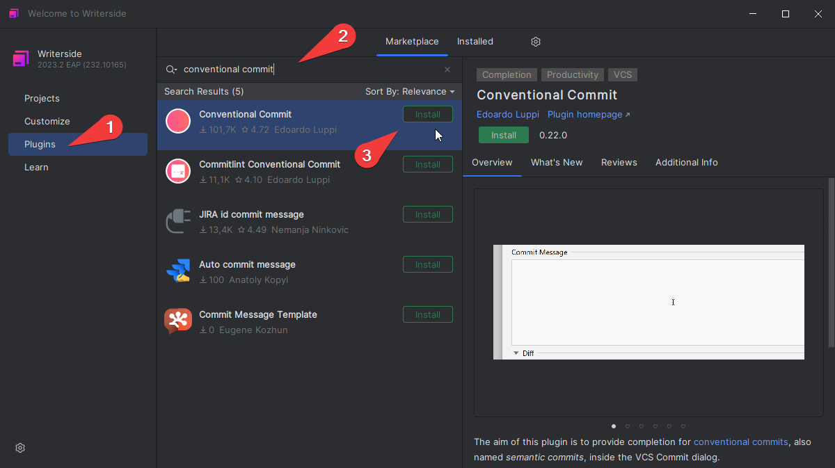Image resolution: width=835 pixels, height=468 pixels.
Task: Open Sort By Relevance dropdown
Action: point(410,92)
